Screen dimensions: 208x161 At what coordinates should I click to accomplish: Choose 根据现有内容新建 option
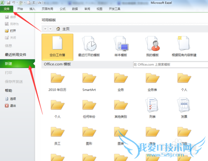click(184, 47)
